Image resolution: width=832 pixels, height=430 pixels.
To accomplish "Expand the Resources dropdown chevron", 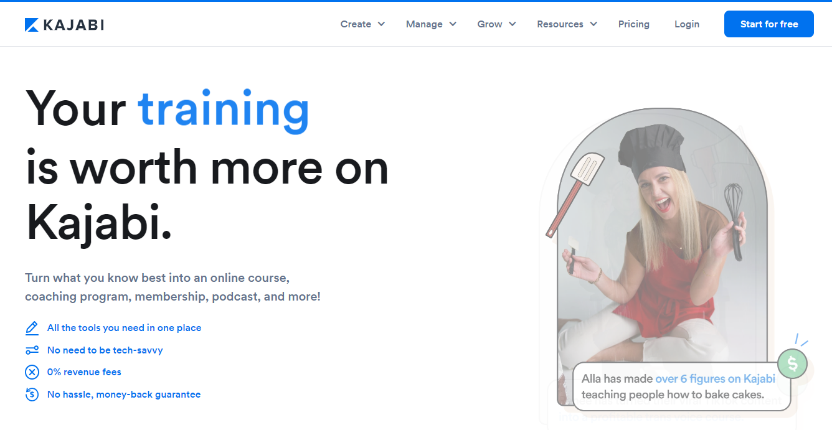I will tap(593, 24).
